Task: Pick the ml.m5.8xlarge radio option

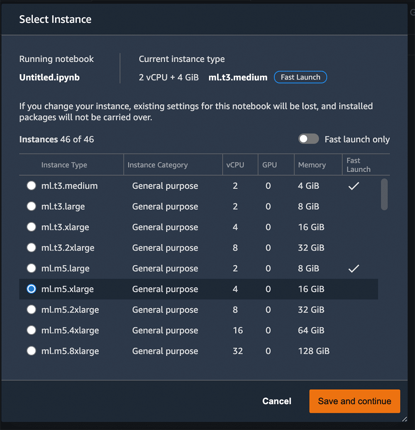Action: click(31, 351)
